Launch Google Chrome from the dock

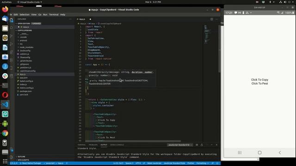[5, 133]
